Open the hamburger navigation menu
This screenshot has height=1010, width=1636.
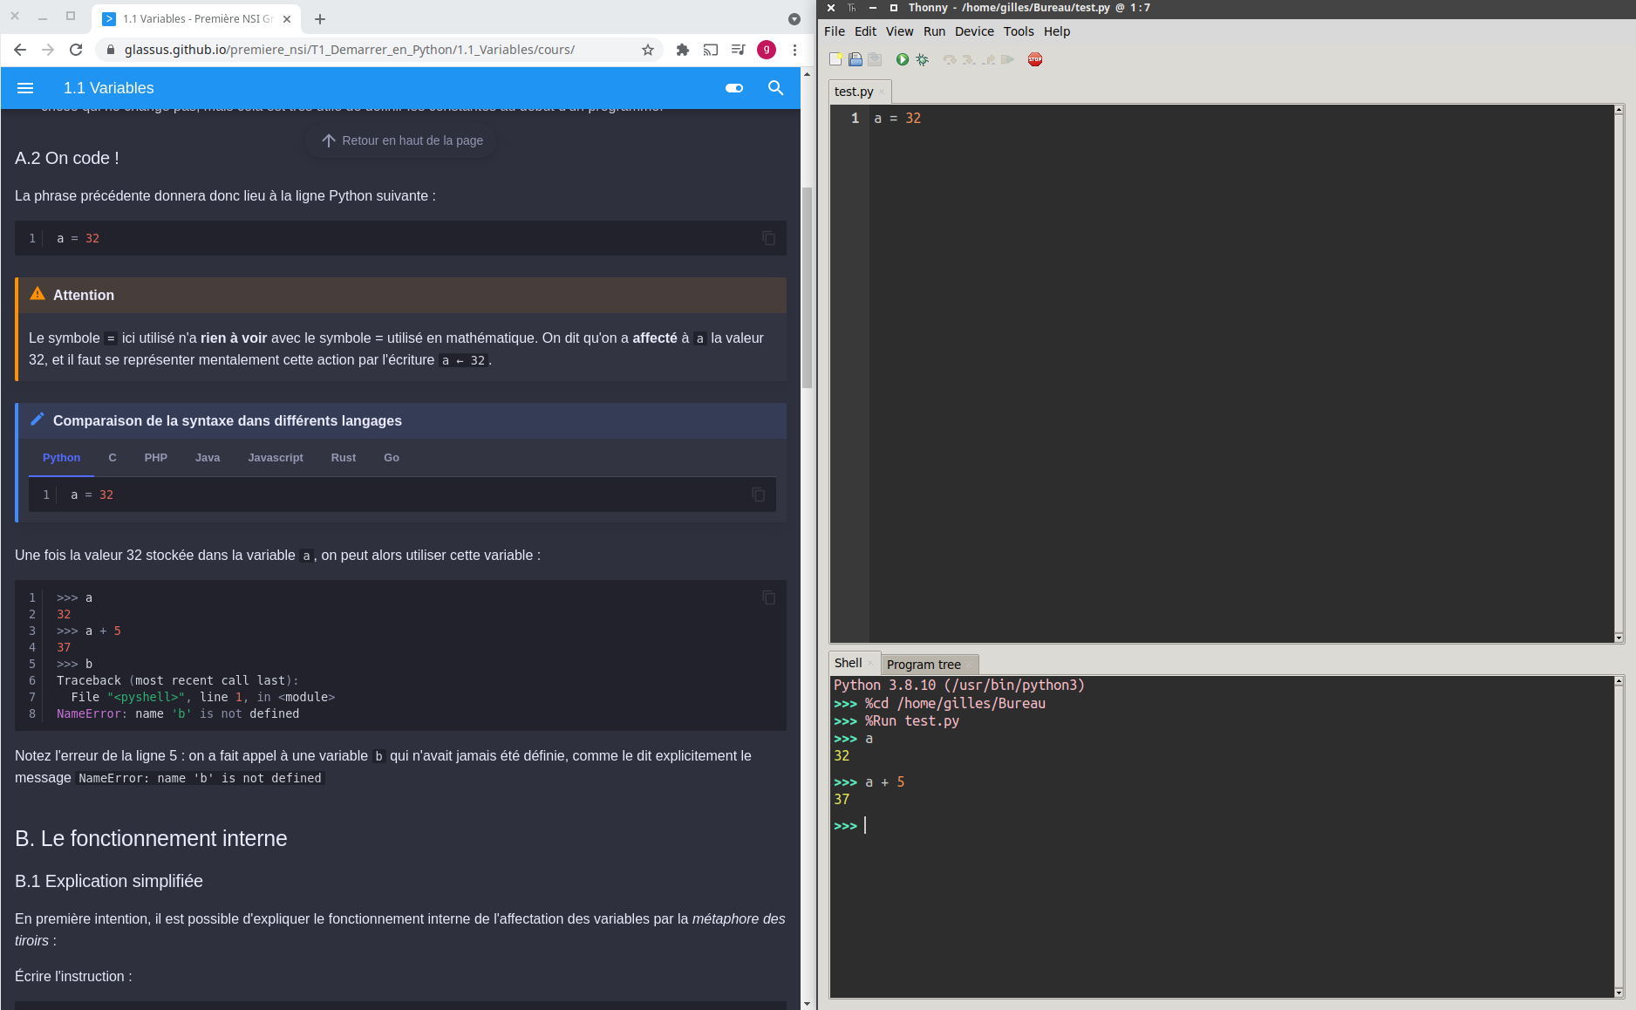[25, 88]
